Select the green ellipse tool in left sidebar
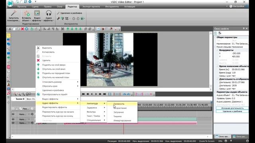This screenshot has height=143, width=255. point(8,58)
